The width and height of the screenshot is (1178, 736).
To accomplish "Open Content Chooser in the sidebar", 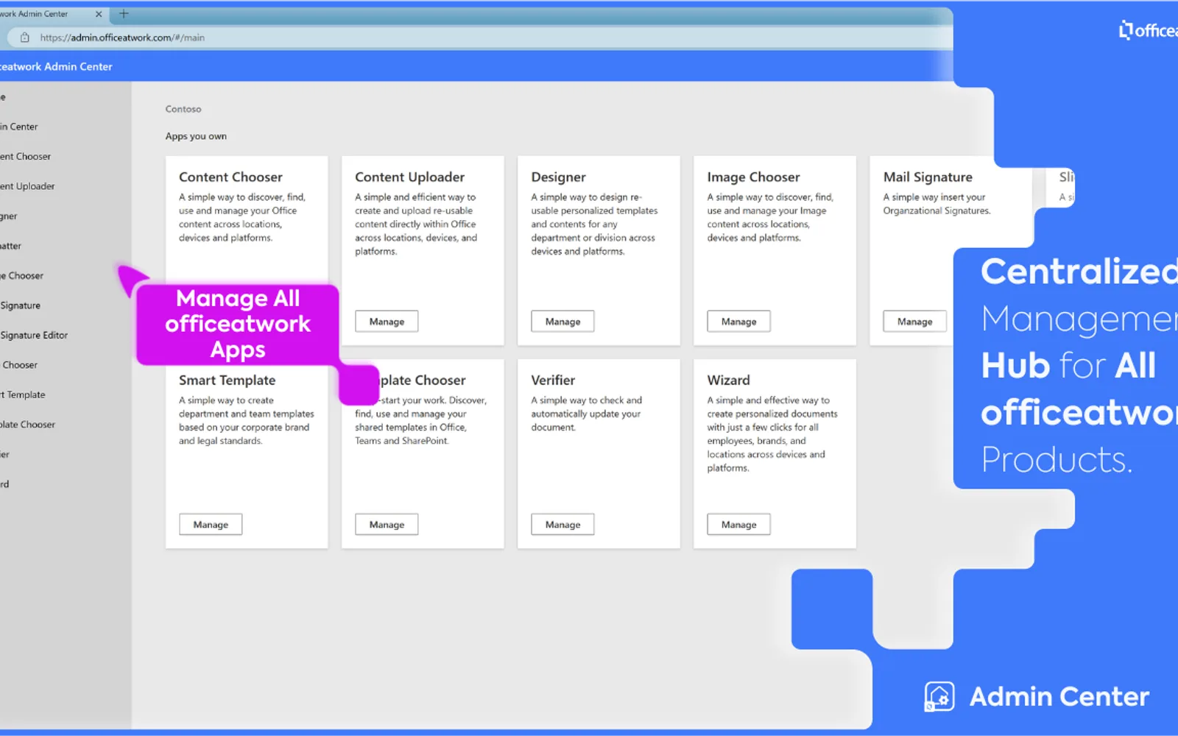I will [x=25, y=157].
